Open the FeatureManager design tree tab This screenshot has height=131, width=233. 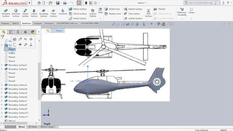click(4, 32)
